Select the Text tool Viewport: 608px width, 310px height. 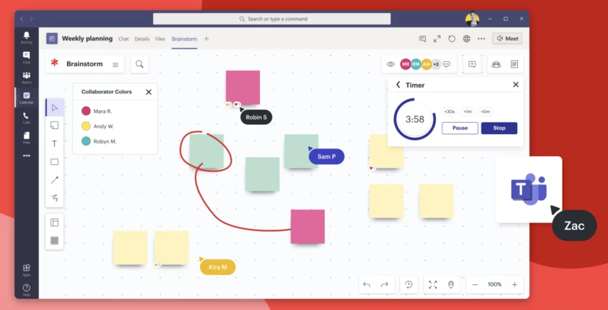coord(55,144)
